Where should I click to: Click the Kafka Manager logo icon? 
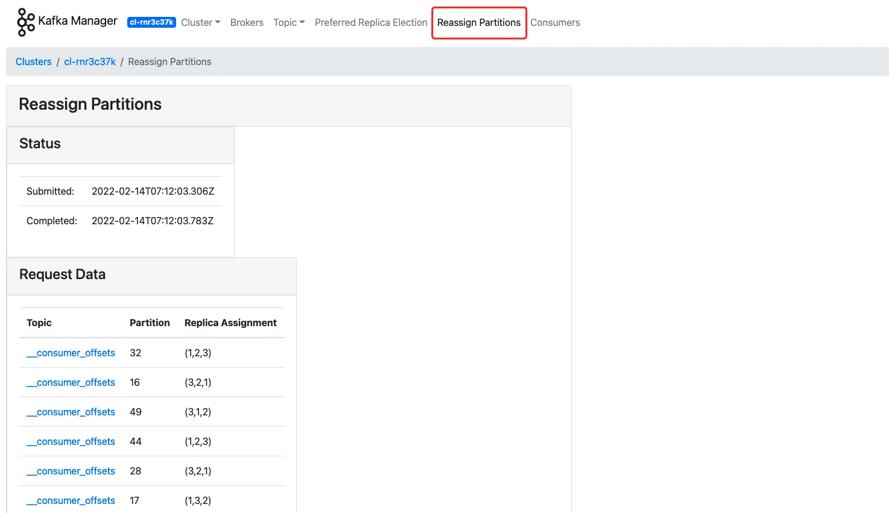click(x=25, y=22)
